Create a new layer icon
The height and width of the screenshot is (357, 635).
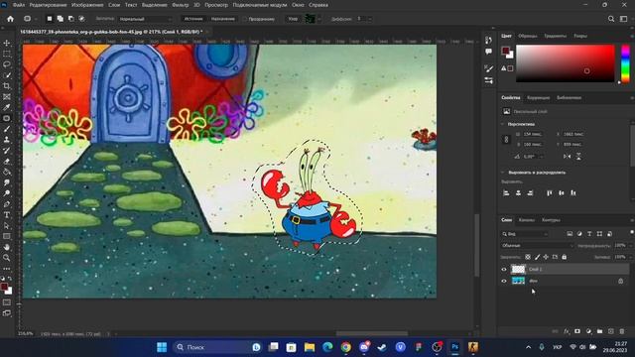pyautogui.click(x=611, y=331)
